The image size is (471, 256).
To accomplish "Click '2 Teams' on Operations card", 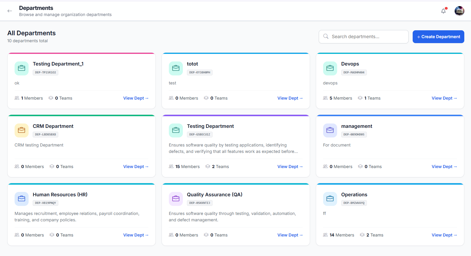I will coord(375,235).
